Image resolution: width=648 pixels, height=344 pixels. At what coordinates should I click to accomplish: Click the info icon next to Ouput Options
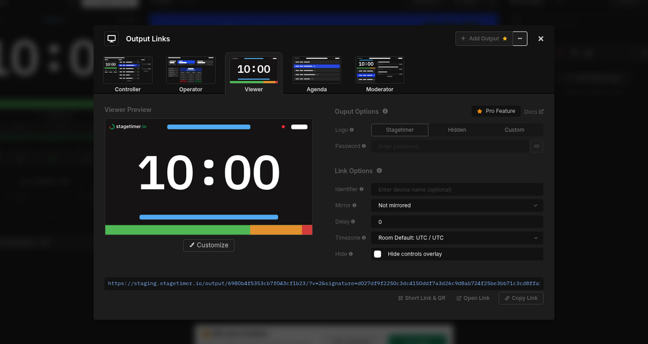[x=384, y=112]
